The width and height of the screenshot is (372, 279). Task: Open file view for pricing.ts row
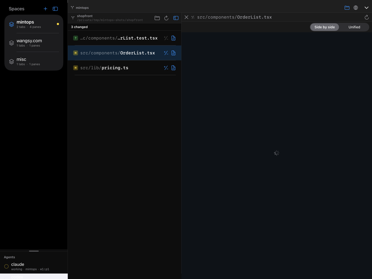tap(174, 68)
